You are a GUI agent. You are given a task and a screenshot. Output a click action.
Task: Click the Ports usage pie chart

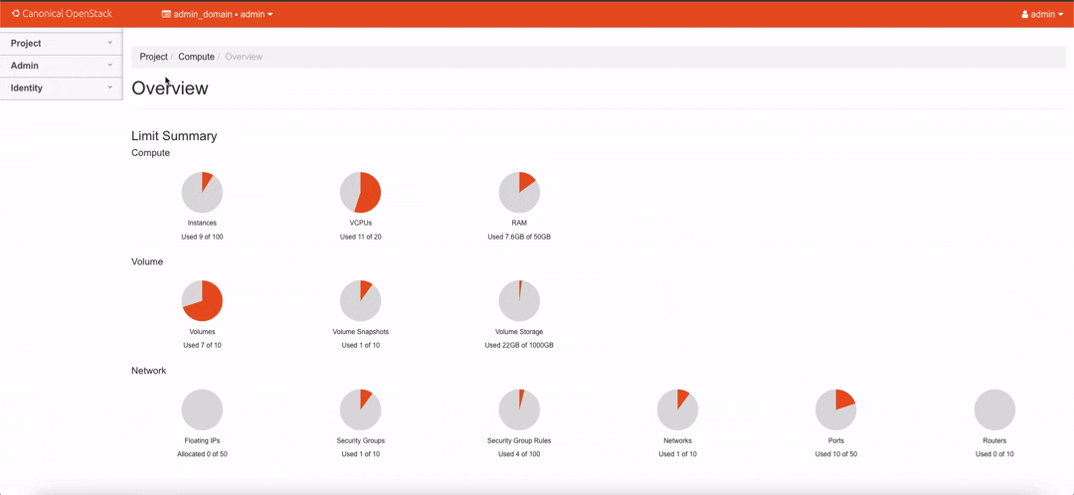tap(835, 410)
